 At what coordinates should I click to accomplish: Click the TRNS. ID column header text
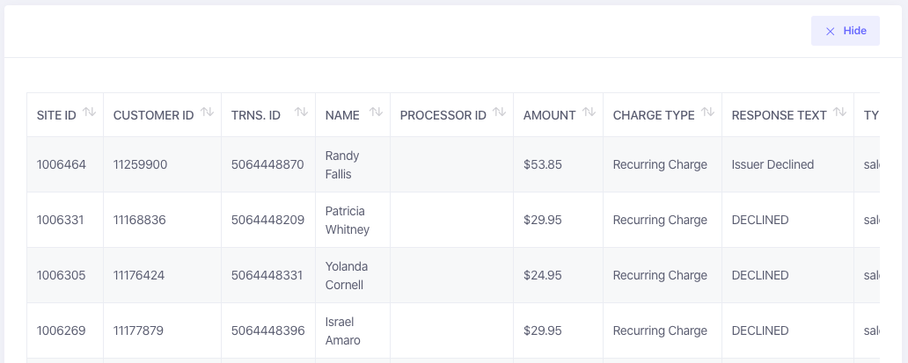click(x=256, y=115)
